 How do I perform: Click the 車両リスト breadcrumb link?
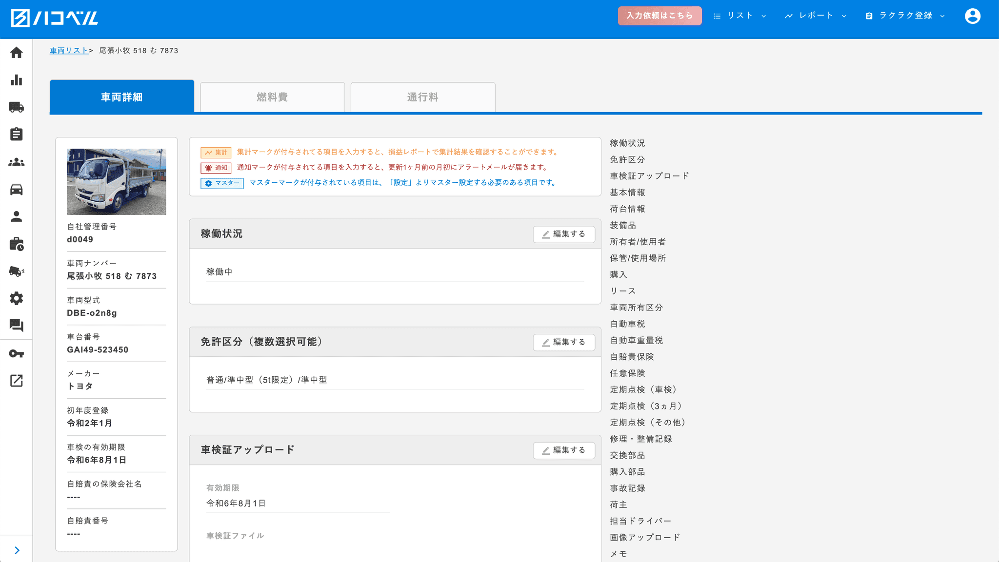pyautogui.click(x=69, y=51)
